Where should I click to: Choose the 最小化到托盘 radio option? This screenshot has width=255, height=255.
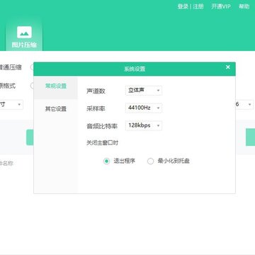pyautogui.click(x=150, y=161)
